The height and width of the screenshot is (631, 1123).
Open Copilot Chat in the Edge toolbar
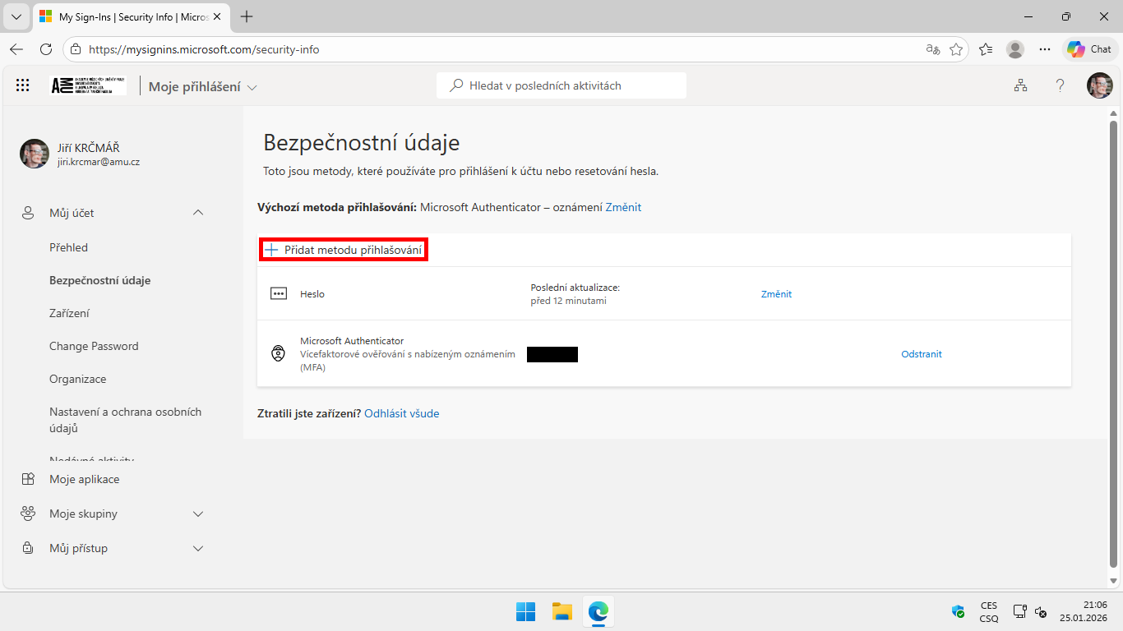tap(1089, 48)
